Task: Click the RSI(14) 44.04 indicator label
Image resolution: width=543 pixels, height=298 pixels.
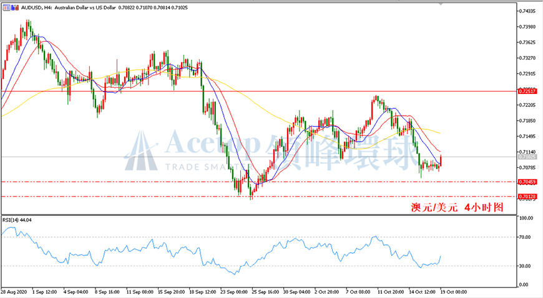Action: tap(17, 220)
